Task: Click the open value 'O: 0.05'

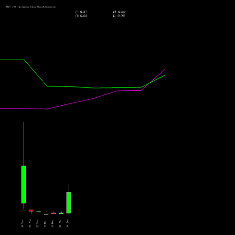Action: (x=81, y=16)
